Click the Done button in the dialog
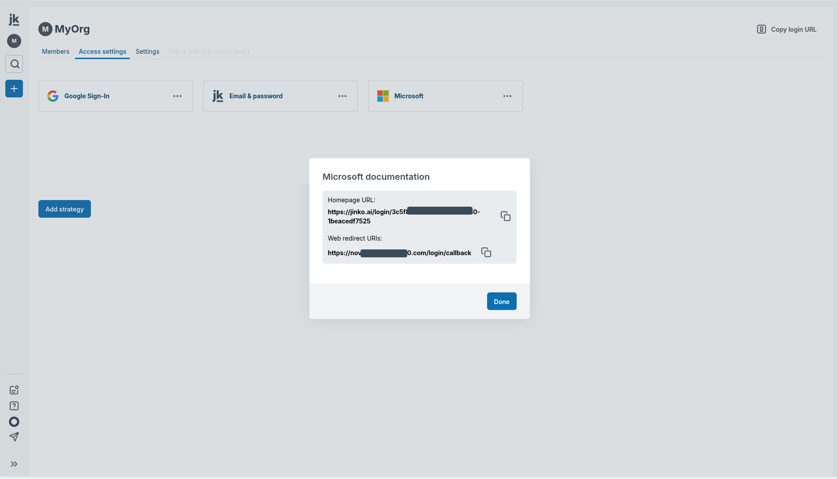This screenshot has height=479, width=837. click(x=501, y=301)
